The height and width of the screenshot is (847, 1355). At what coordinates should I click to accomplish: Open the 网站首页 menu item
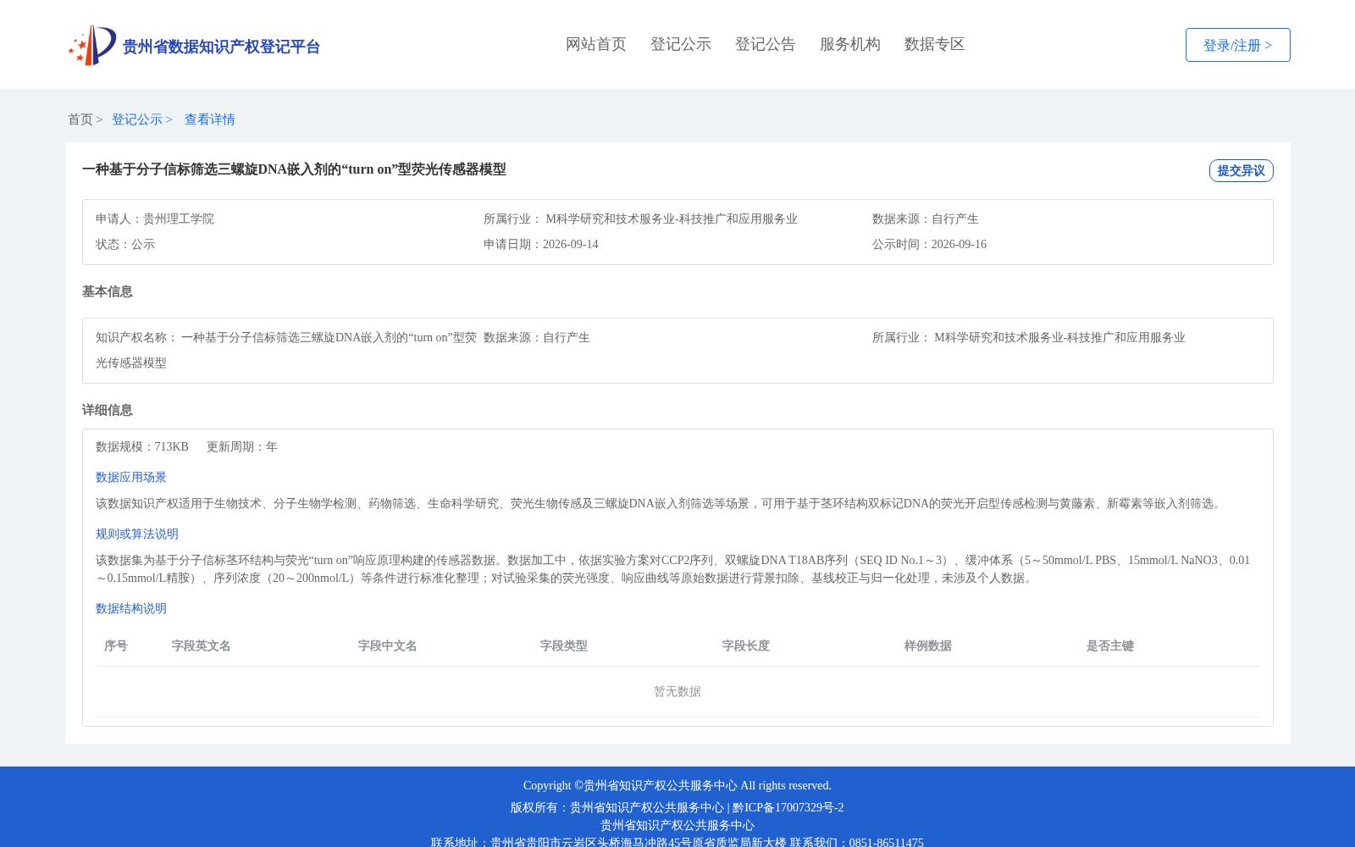click(x=596, y=44)
